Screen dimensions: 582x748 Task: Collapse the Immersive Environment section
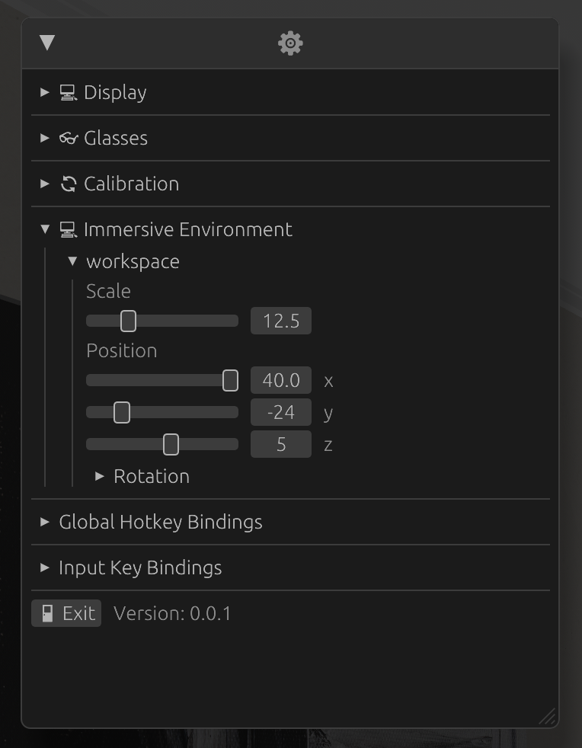44,229
